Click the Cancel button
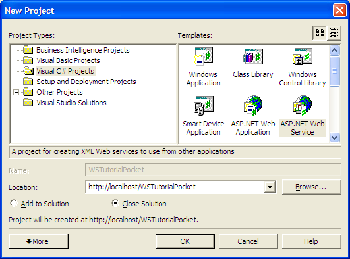Image resolution: width=350 pixels, height=259 pixels. pyautogui.click(x=248, y=241)
